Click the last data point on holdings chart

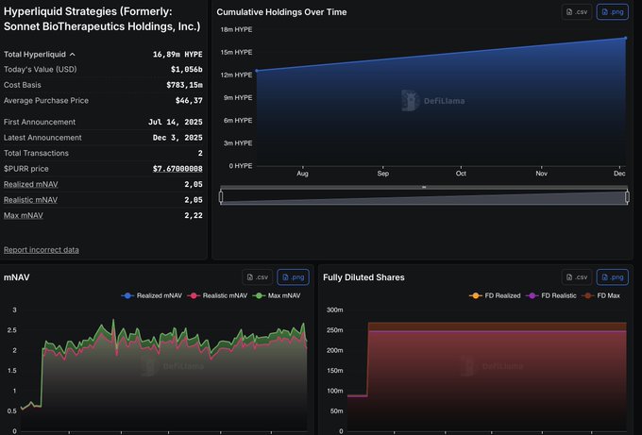pos(626,38)
